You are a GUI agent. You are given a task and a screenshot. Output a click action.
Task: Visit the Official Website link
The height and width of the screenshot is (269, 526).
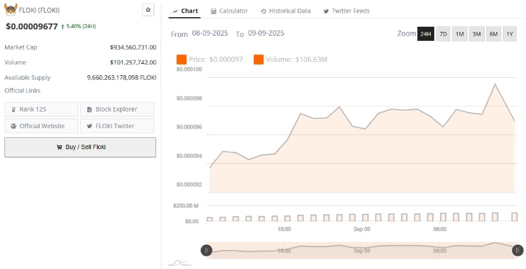[x=41, y=126]
